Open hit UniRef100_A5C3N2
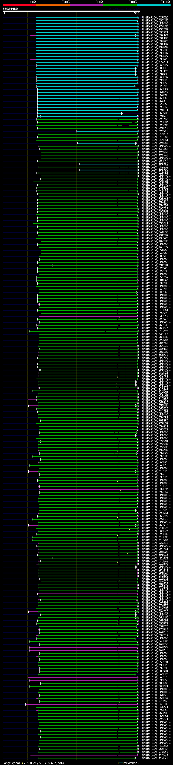173x765 pixels. (155, 29)
